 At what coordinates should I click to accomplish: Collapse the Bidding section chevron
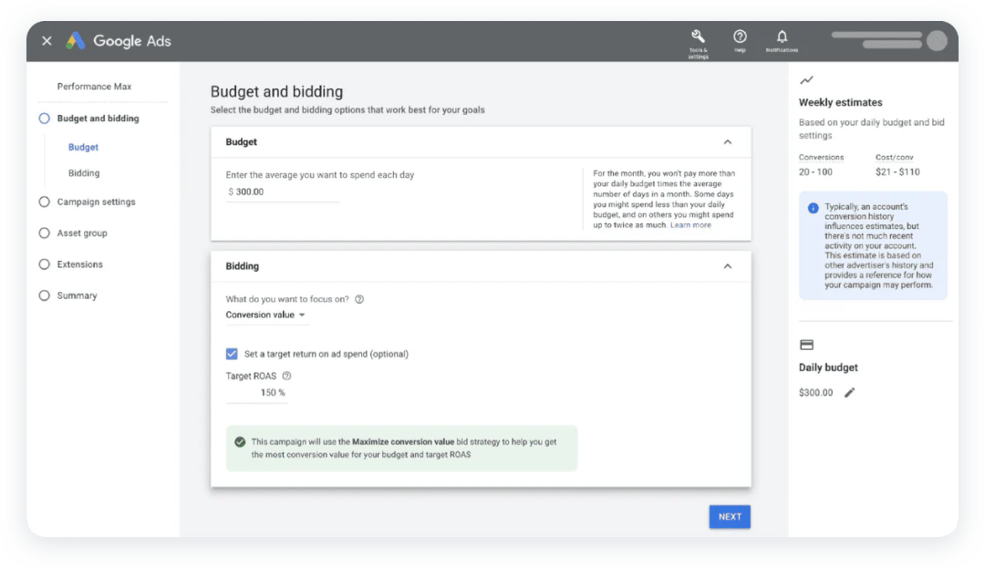pos(727,266)
